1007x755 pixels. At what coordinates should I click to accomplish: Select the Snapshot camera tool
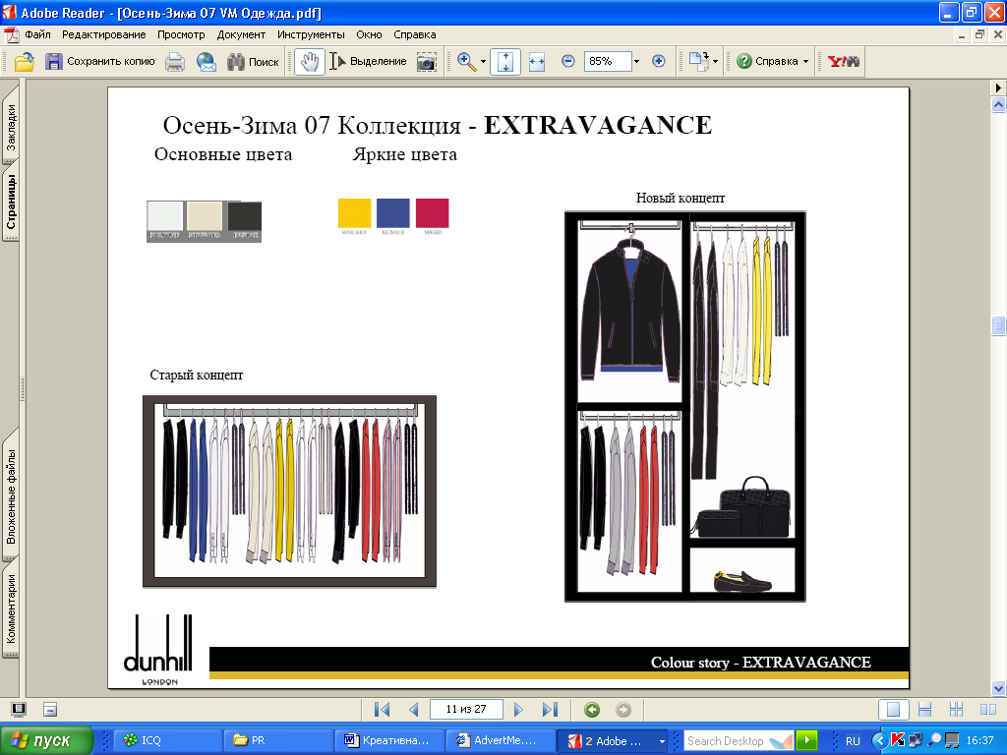coord(427,62)
